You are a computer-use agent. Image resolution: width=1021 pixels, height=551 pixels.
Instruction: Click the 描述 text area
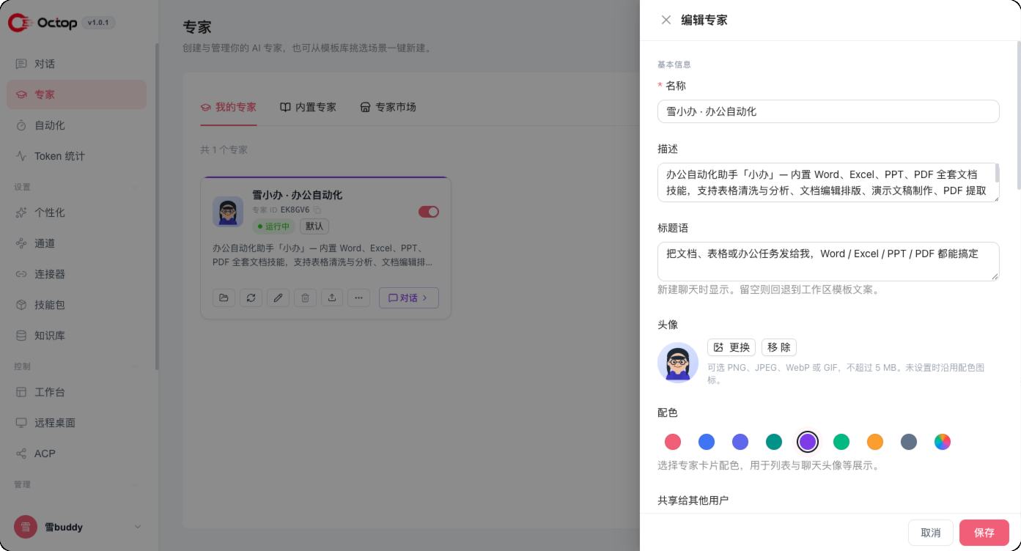[828, 182]
